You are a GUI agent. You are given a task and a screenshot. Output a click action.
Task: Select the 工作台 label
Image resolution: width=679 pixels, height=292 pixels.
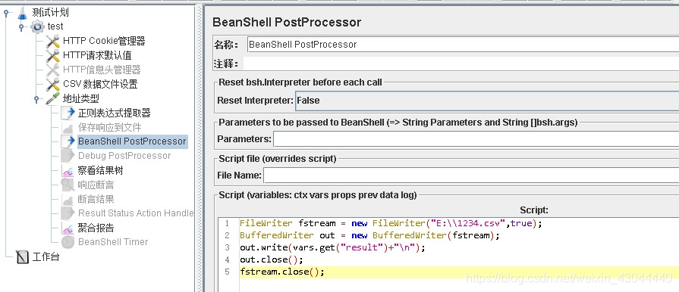[46, 257]
